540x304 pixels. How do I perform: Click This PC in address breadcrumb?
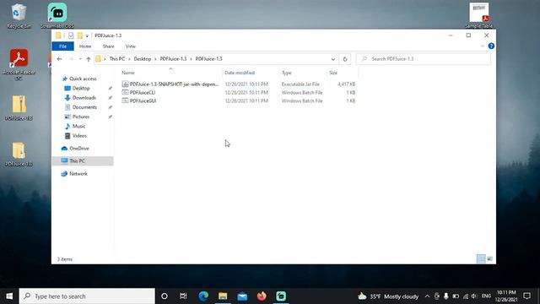[117, 59]
